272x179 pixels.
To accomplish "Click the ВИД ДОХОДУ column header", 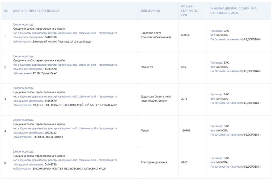I will (151, 11).
